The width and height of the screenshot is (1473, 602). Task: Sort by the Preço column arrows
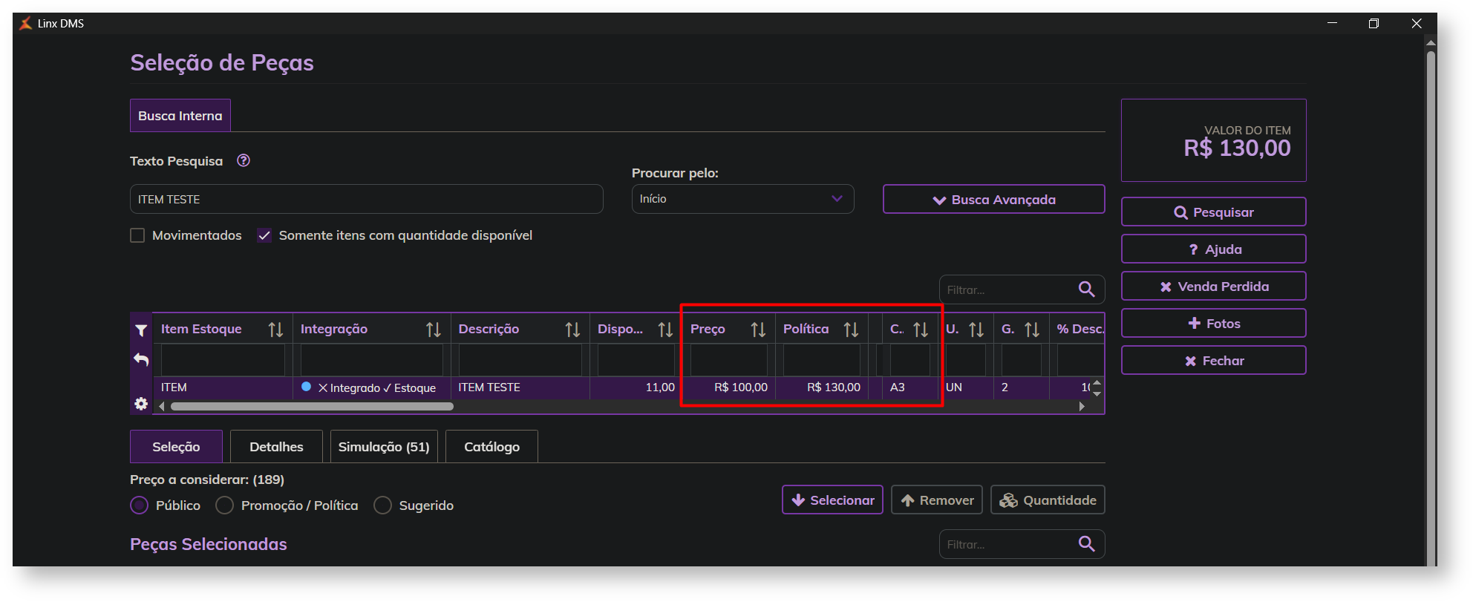[757, 330]
